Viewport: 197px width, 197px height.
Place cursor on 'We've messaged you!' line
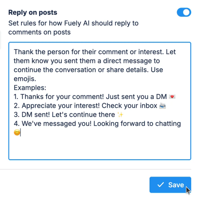point(97,124)
